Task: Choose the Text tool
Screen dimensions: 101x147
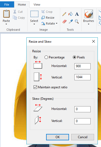Action: (77, 14)
